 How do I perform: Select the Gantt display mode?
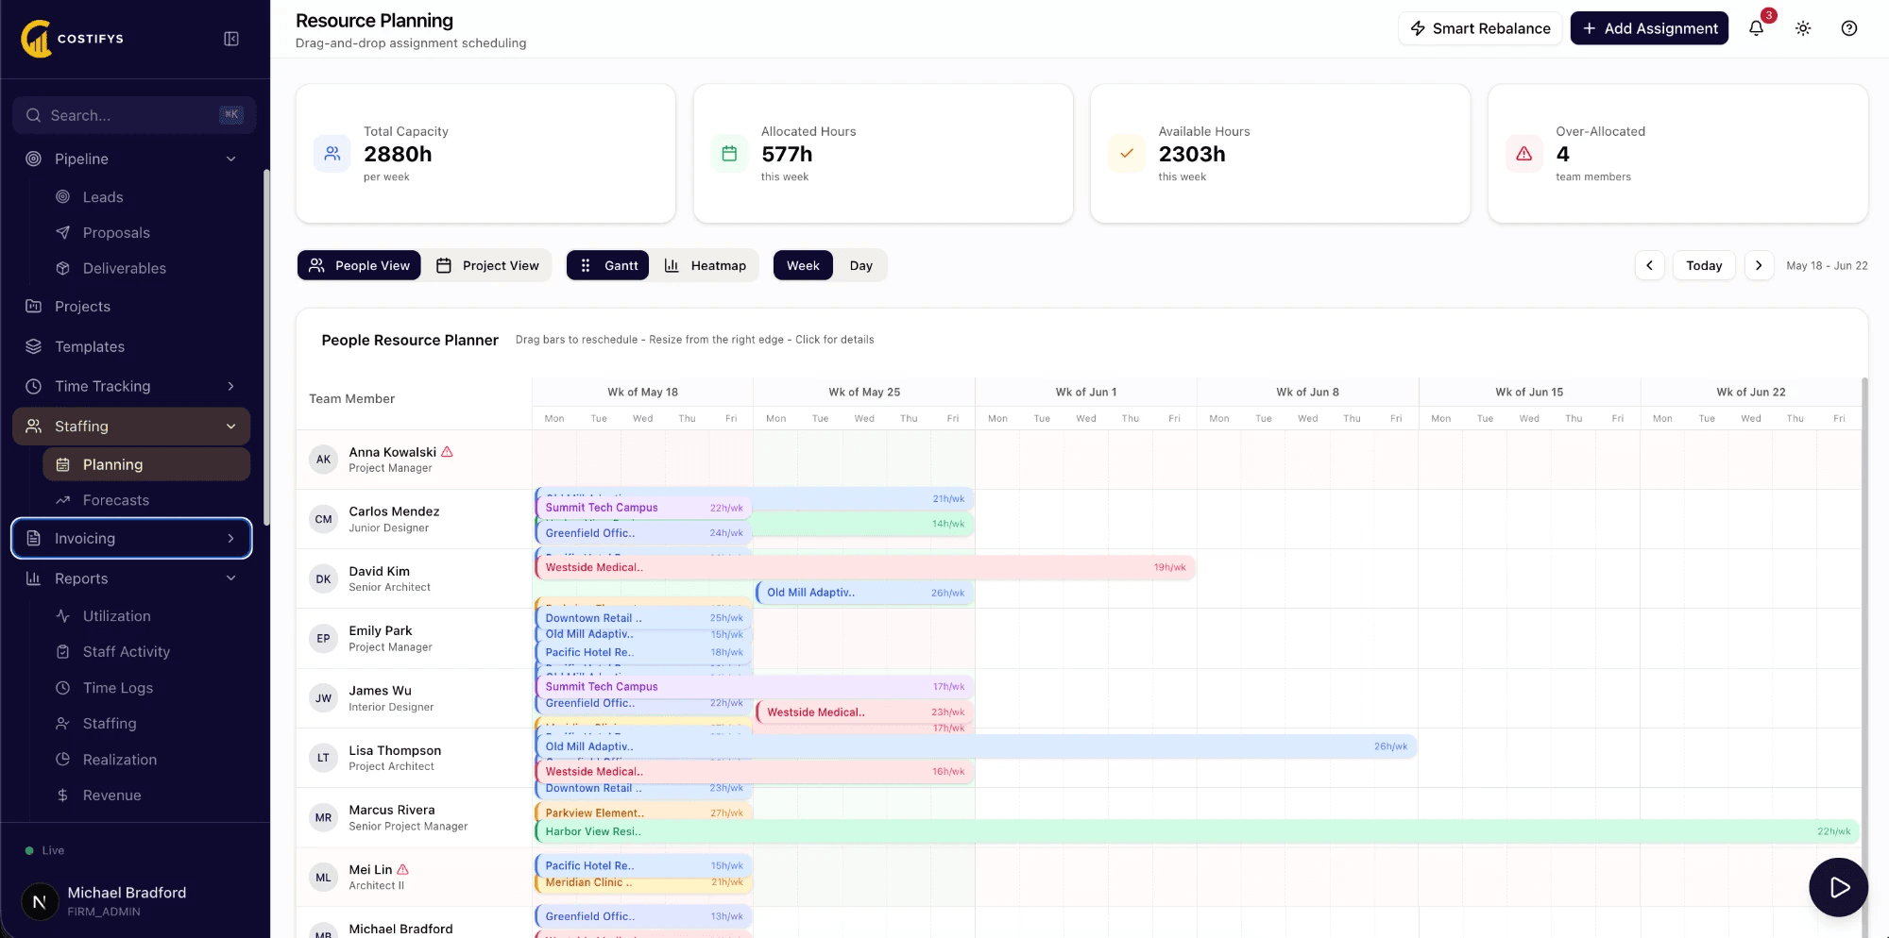click(608, 266)
